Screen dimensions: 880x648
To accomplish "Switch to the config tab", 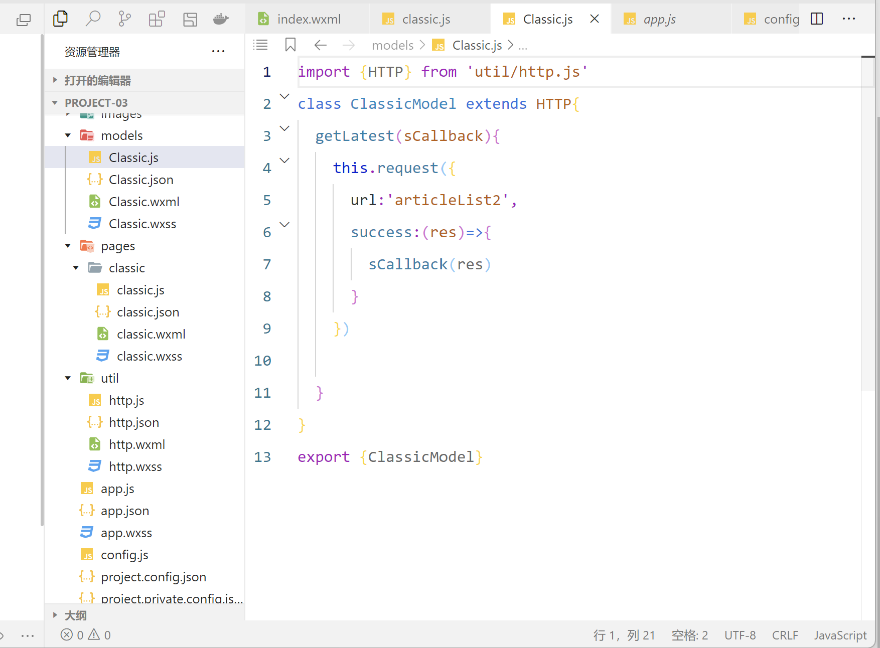I will coord(766,19).
